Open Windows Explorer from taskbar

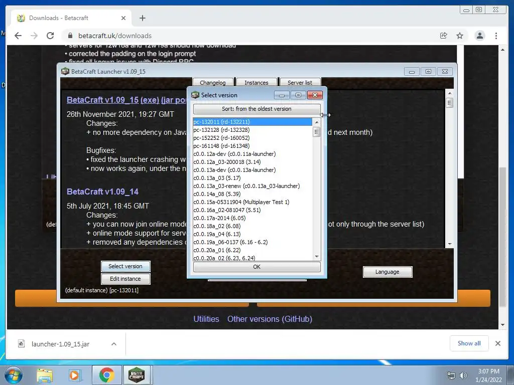(x=45, y=375)
